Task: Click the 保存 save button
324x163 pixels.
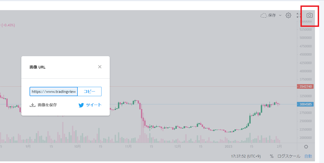Action: (272, 15)
